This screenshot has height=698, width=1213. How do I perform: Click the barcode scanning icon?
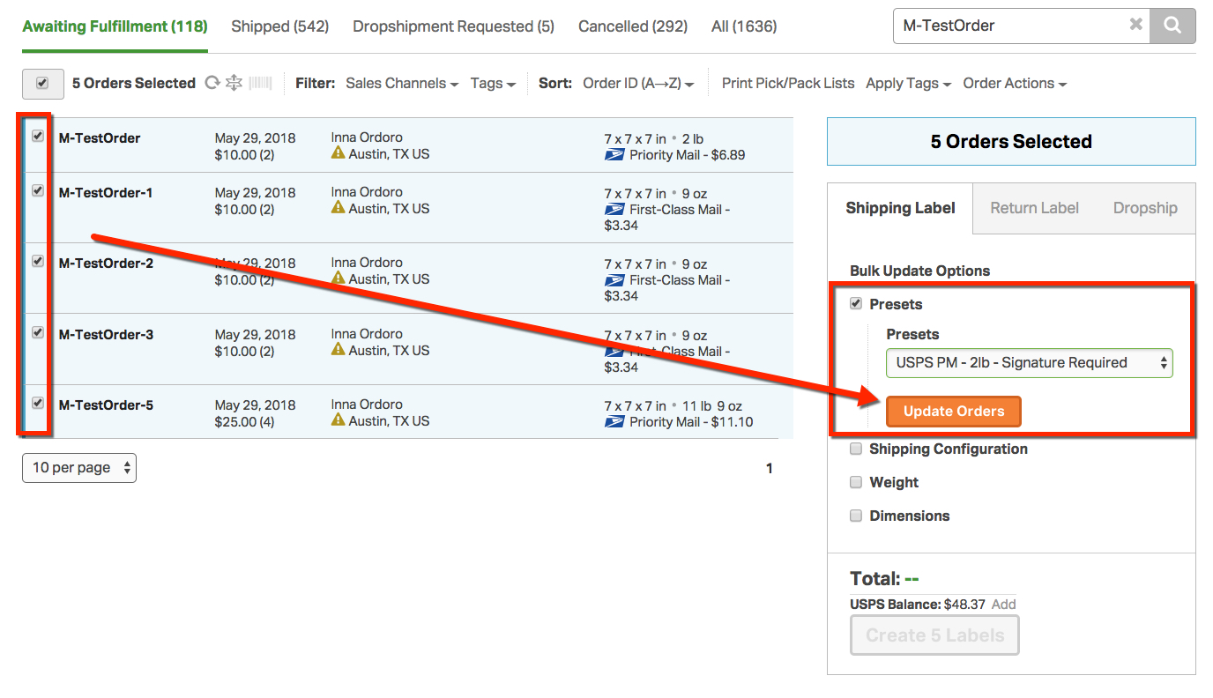(x=258, y=82)
